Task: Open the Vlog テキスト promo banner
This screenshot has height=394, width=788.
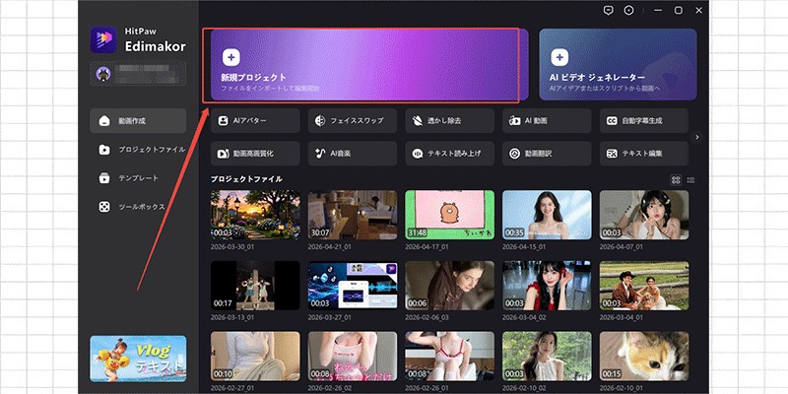Action: coord(138,359)
